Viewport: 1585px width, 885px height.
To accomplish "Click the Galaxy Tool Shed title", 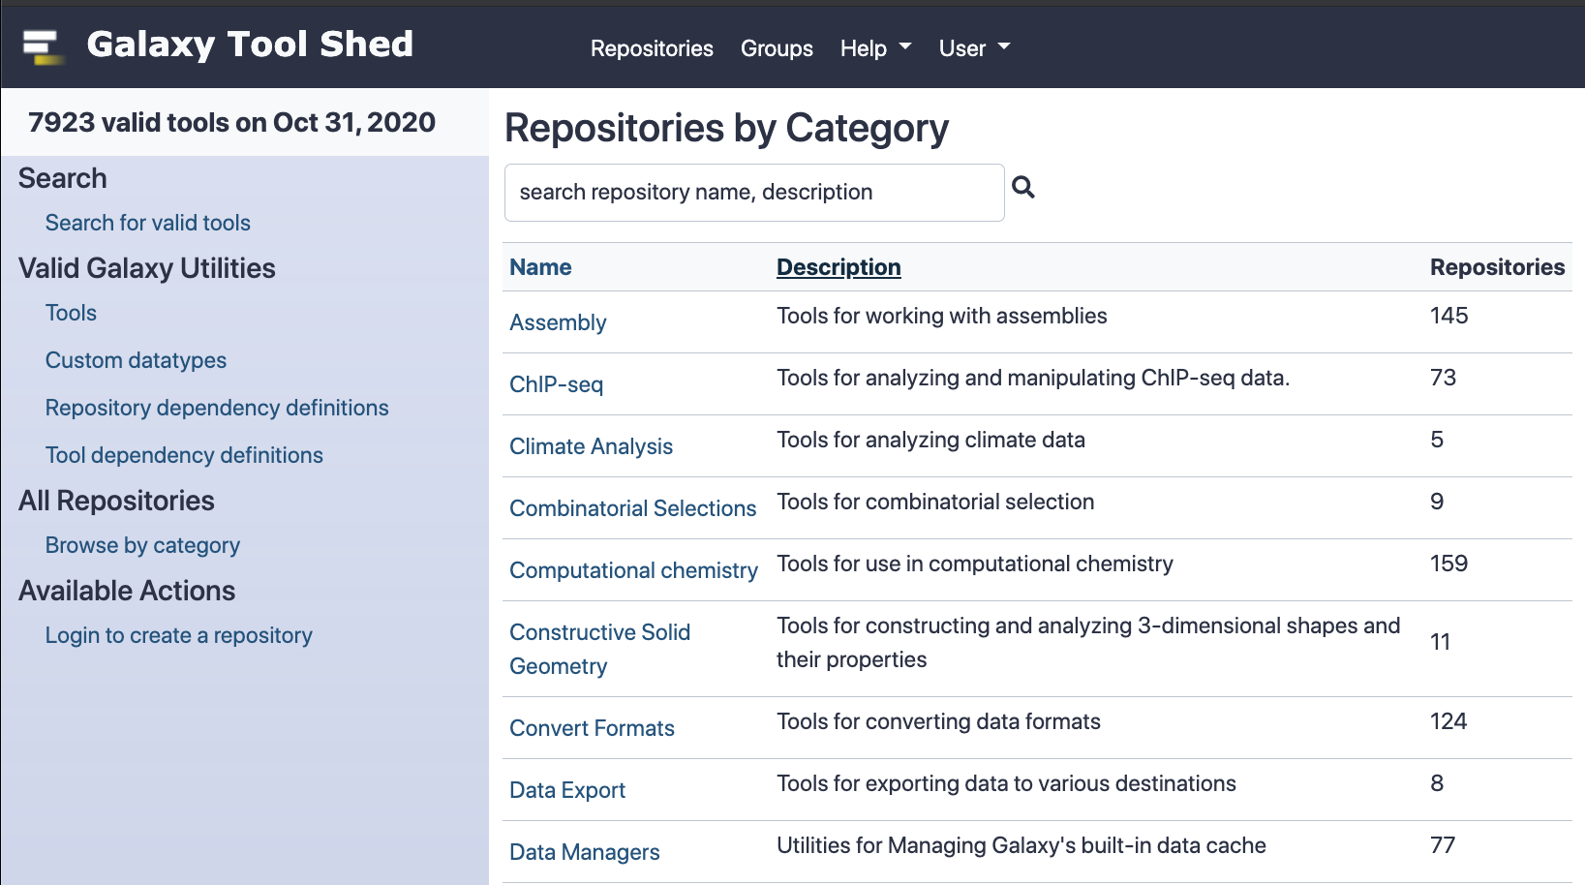I will [x=250, y=45].
